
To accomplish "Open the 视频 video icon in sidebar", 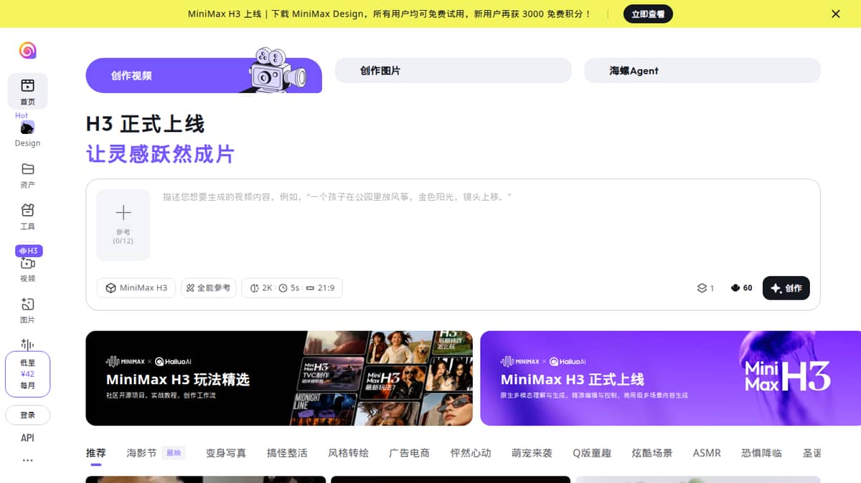I will tap(27, 263).
